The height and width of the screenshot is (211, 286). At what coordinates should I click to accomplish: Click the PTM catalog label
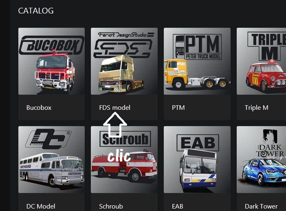pyautogui.click(x=178, y=108)
